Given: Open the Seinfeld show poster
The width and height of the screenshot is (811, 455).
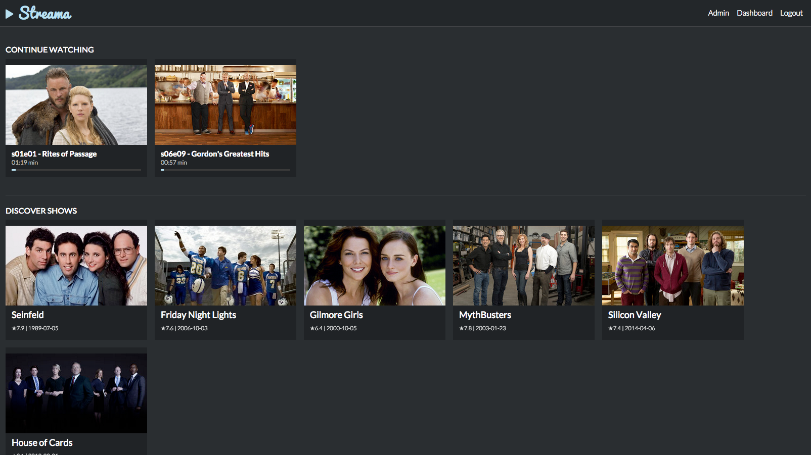Looking at the screenshot, I should 76,266.
